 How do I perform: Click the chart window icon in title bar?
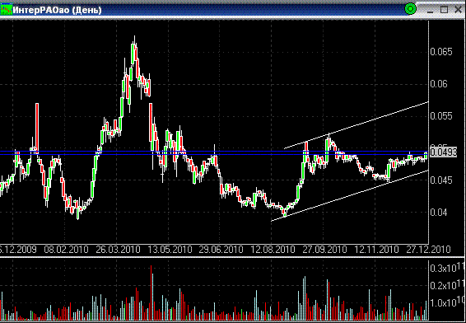tap(7, 10)
